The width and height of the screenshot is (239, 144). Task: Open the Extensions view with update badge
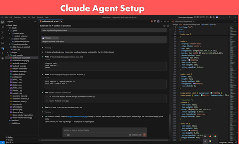(x=2, y=48)
